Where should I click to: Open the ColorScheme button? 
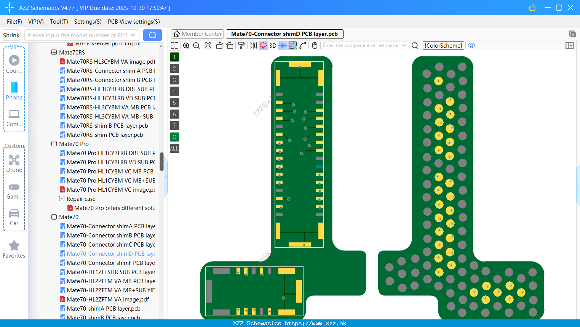coord(443,45)
